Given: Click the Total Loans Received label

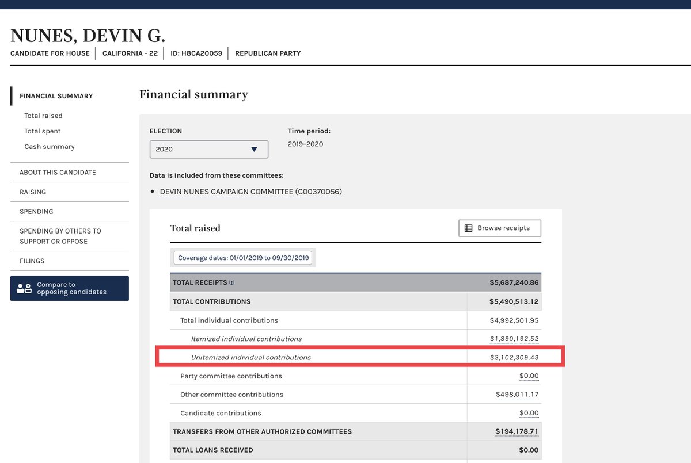Looking at the screenshot, I should (x=213, y=450).
